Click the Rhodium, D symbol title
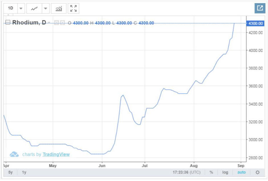Image resolution: width=268 pixels, height=181 pixels. [29, 22]
